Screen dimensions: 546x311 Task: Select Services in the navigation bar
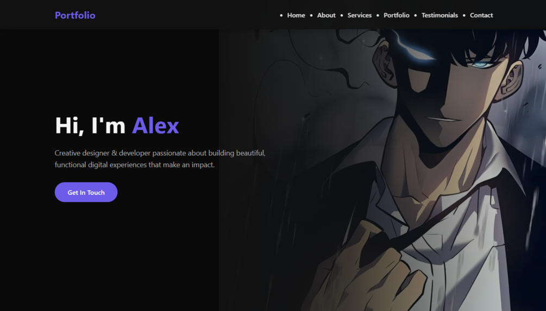click(x=359, y=15)
